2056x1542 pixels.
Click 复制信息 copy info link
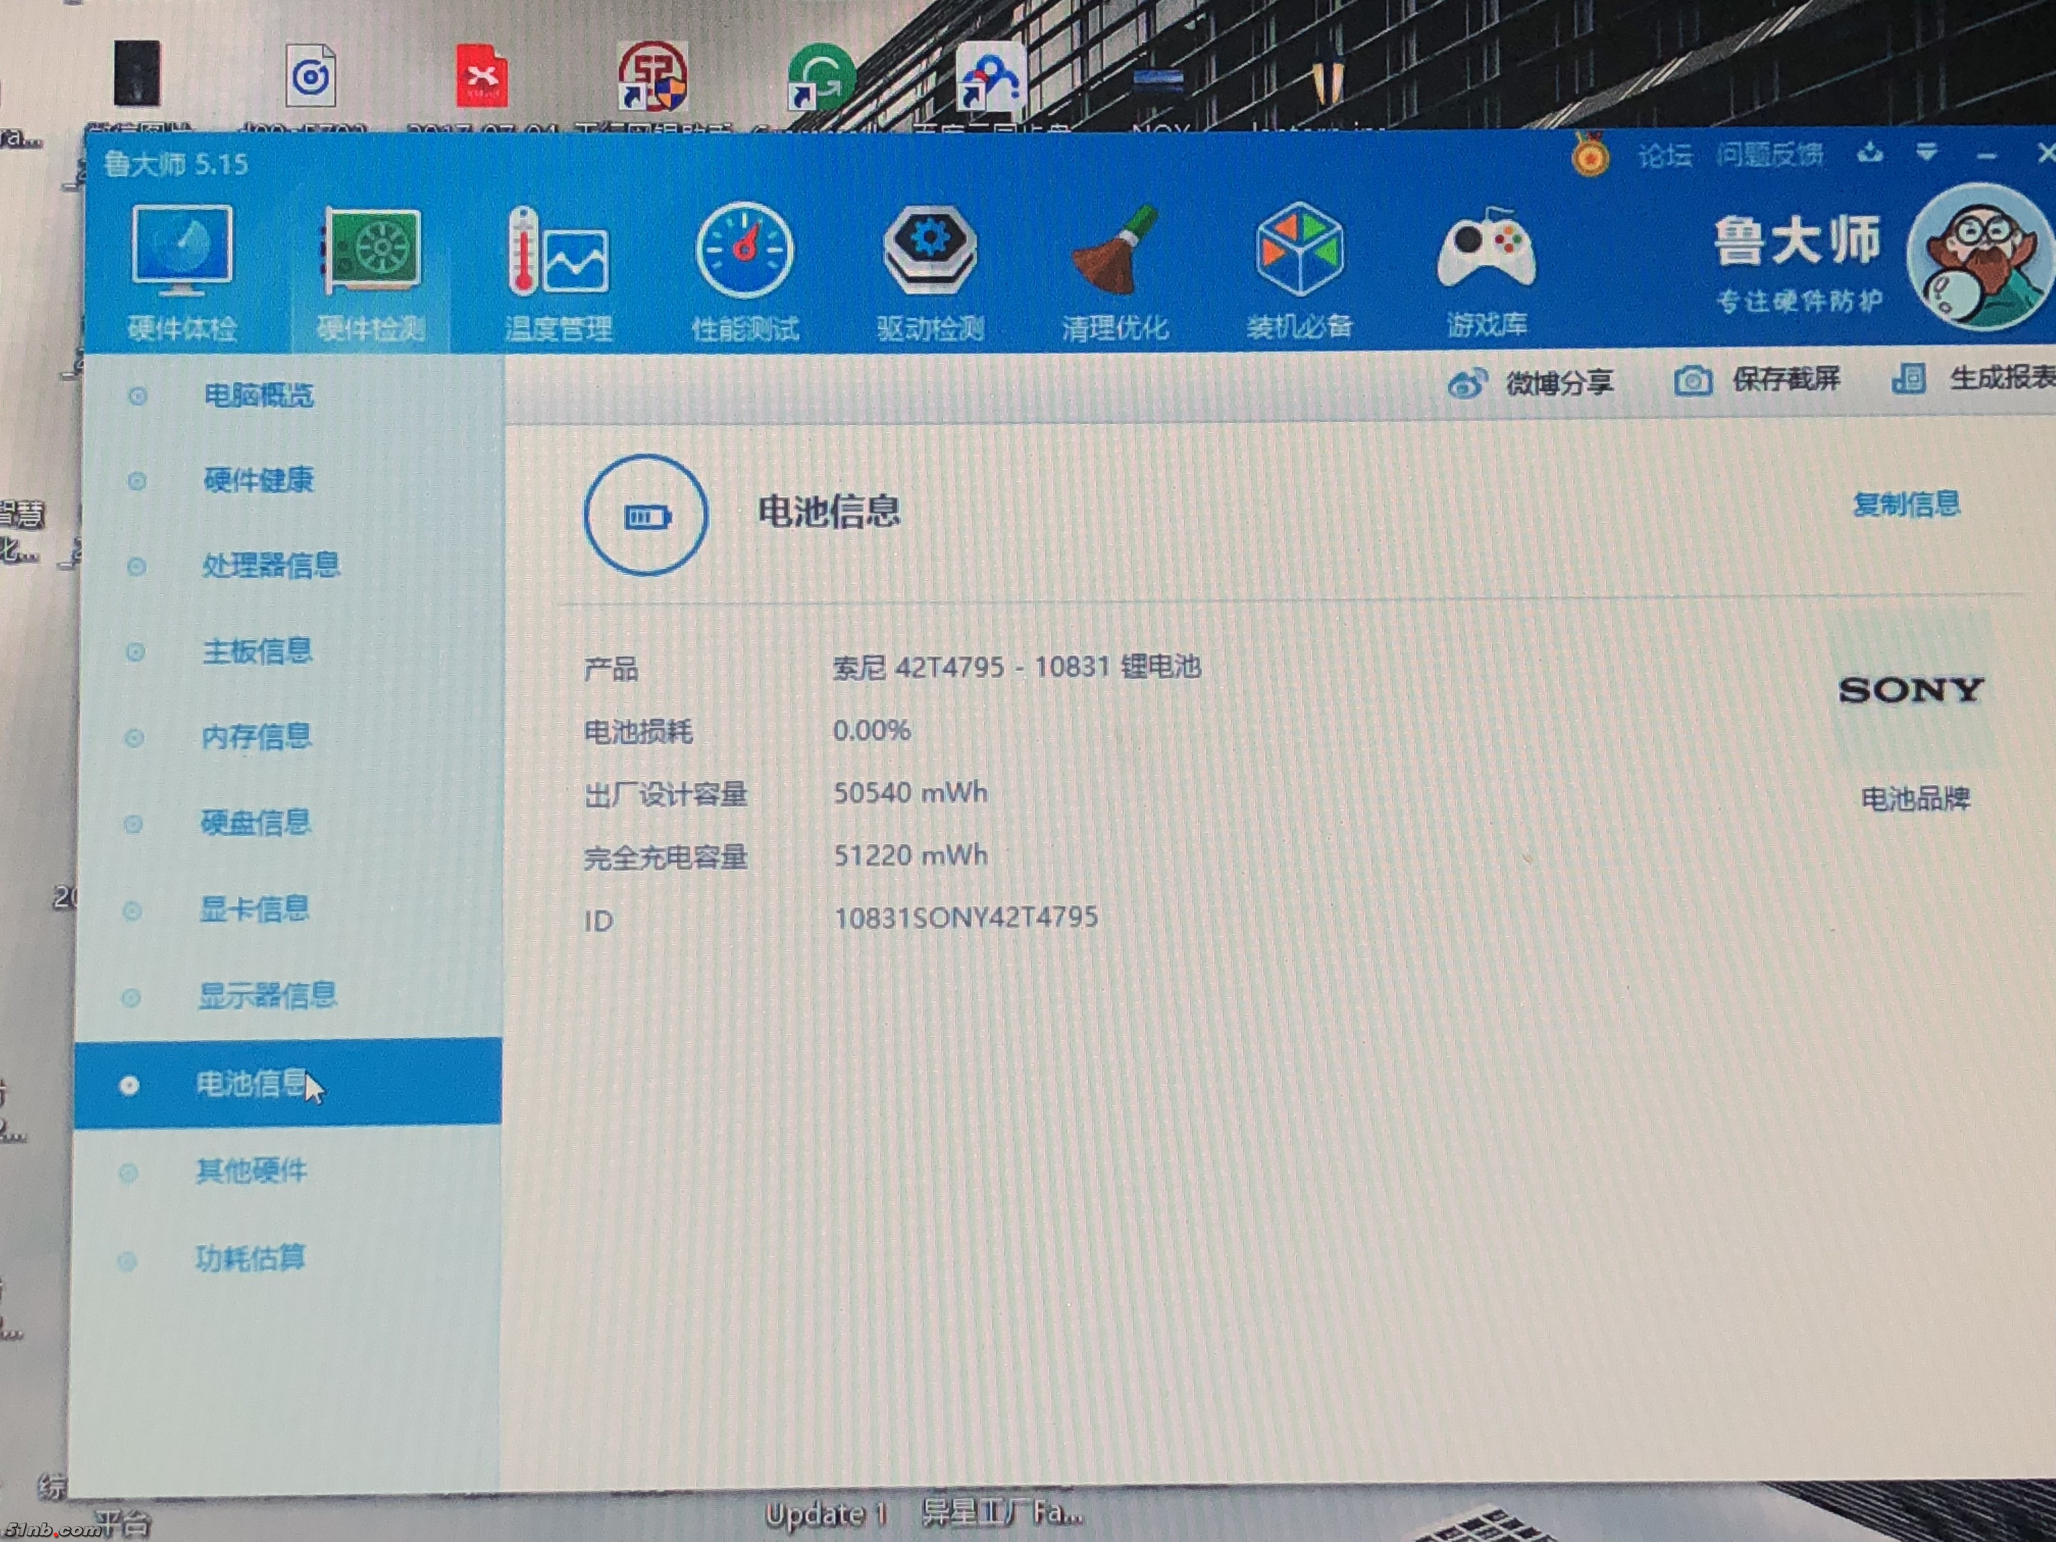pyautogui.click(x=1906, y=504)
